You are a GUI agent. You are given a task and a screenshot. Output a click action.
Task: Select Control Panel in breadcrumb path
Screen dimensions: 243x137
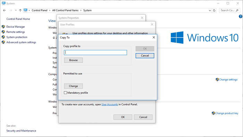coord(39,10)
